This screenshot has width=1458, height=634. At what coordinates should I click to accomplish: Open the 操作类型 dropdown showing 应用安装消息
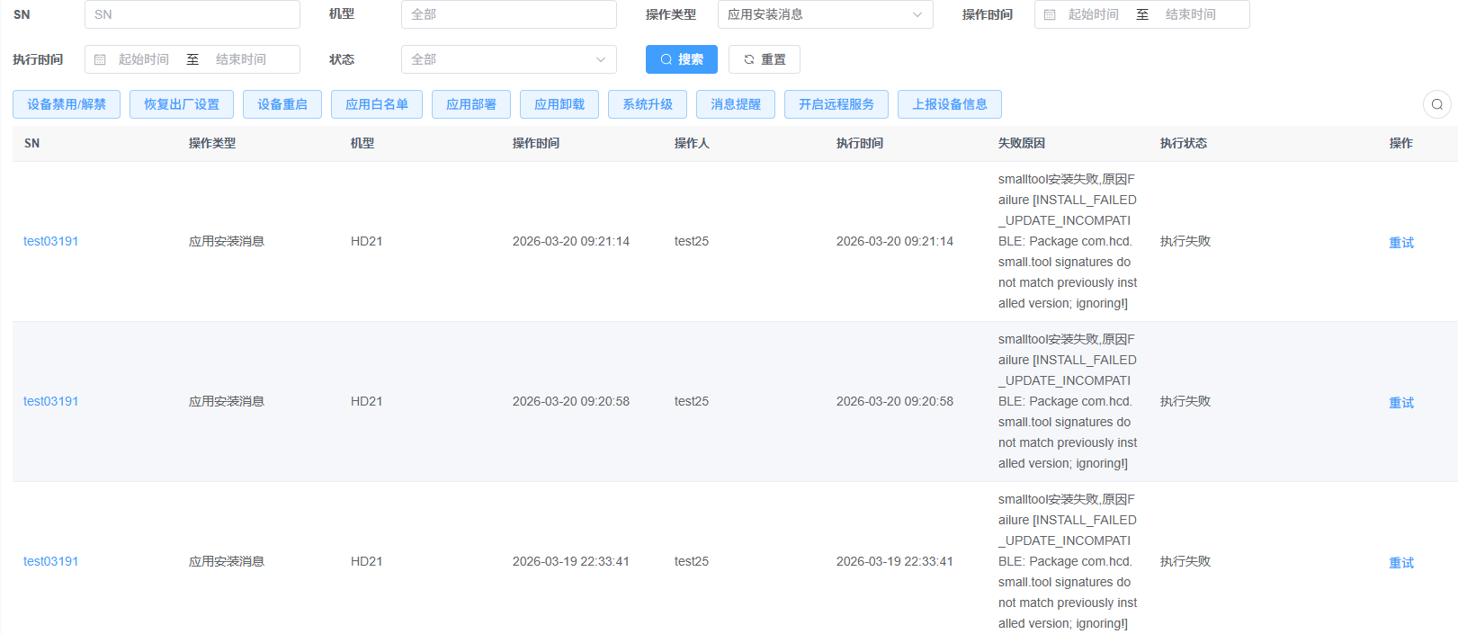[x=825, y=14]
